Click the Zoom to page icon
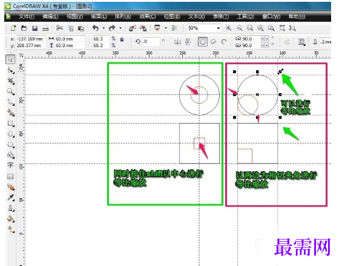Viewport: 342px width, 266px height. 271,28
